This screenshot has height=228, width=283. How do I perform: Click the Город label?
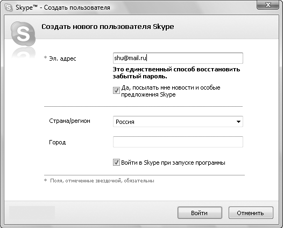(x=58, y=142)
